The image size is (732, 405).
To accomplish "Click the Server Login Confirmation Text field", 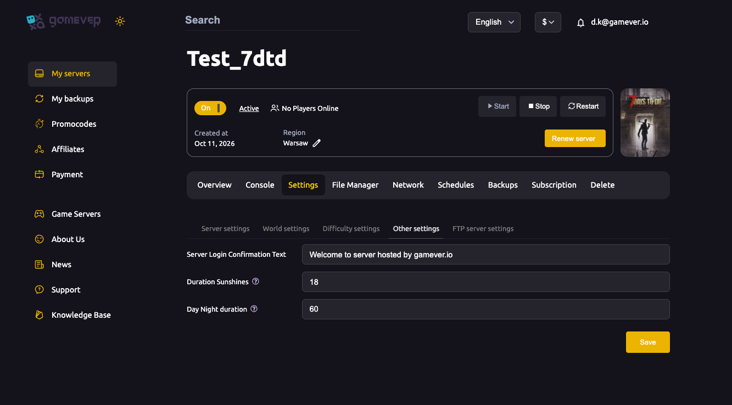I will [x=486, y=255].
